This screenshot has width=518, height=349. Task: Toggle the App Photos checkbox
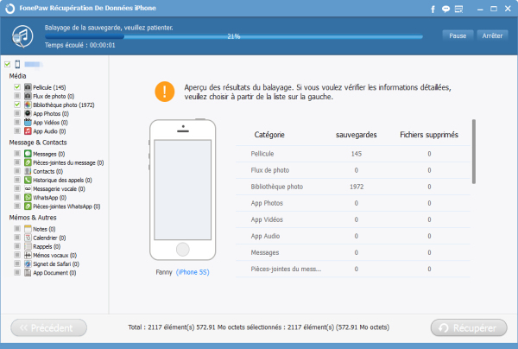pos(17,113)
